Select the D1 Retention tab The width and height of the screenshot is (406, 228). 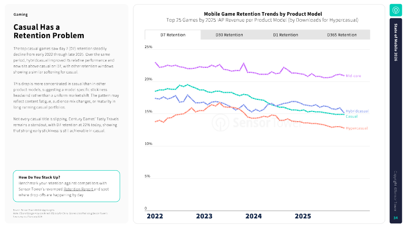[x=286, y=35]
